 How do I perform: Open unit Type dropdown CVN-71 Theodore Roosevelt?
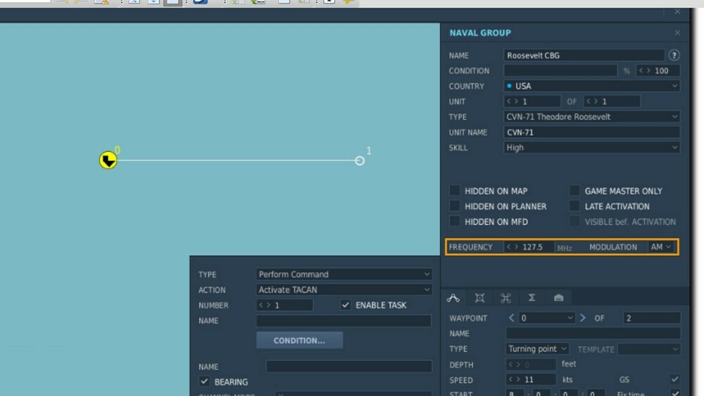591,117
